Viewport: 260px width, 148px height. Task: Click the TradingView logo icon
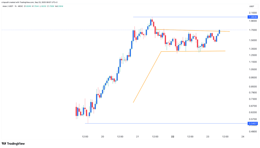pyautogui.click(x=4, y=144)
